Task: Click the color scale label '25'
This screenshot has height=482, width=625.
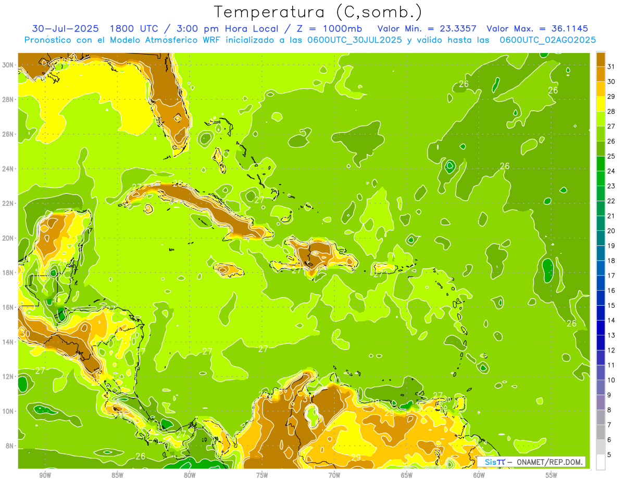Action: pyautogui.click(x=611, y=157)
